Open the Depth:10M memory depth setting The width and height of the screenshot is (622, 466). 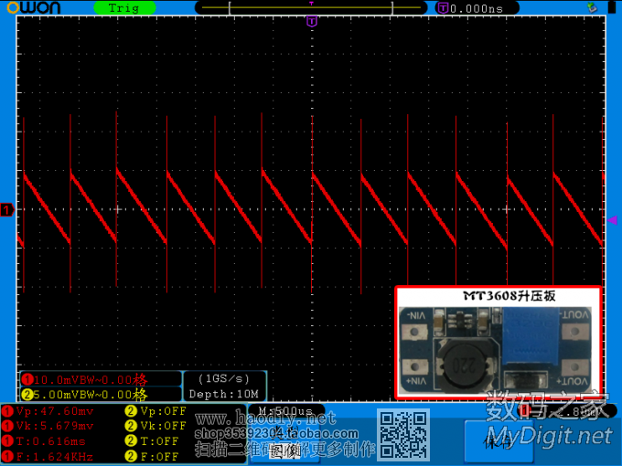tap(223, 394)
